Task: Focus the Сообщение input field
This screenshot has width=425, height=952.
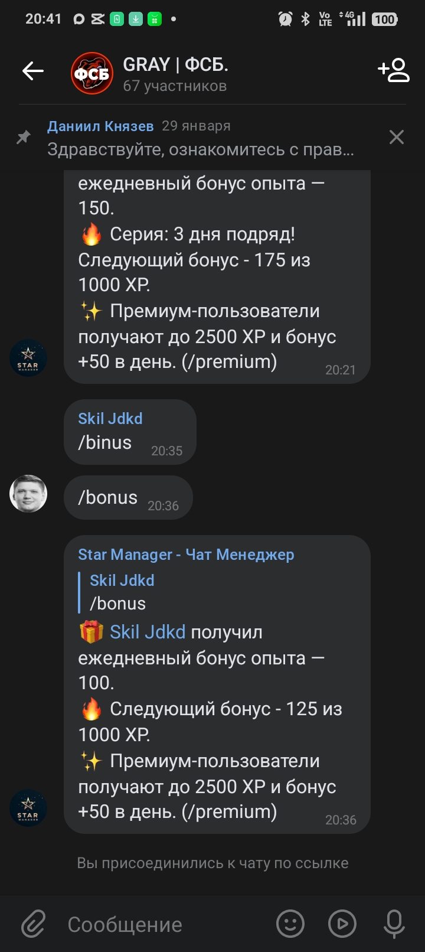Action: tap(165, 924)
